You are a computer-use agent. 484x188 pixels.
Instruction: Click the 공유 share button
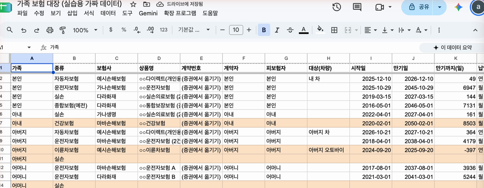[x=418, y=7]
